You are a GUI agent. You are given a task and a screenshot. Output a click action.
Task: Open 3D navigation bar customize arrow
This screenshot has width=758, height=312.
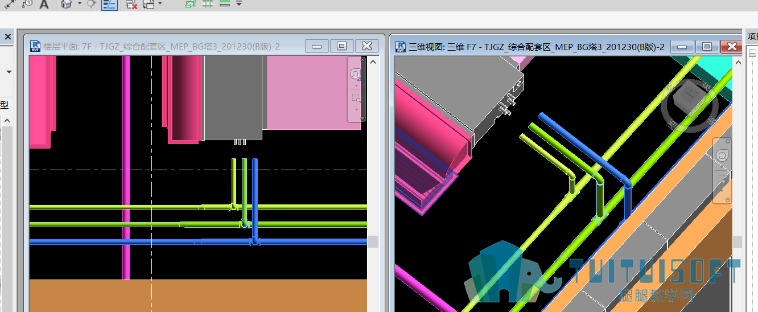[728, 199]
